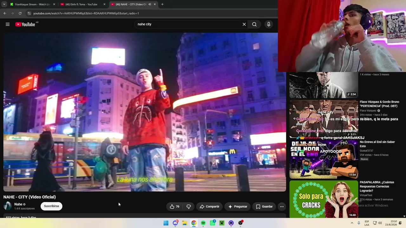
Task: Go back in the browser
Action: tap(5, 13)
